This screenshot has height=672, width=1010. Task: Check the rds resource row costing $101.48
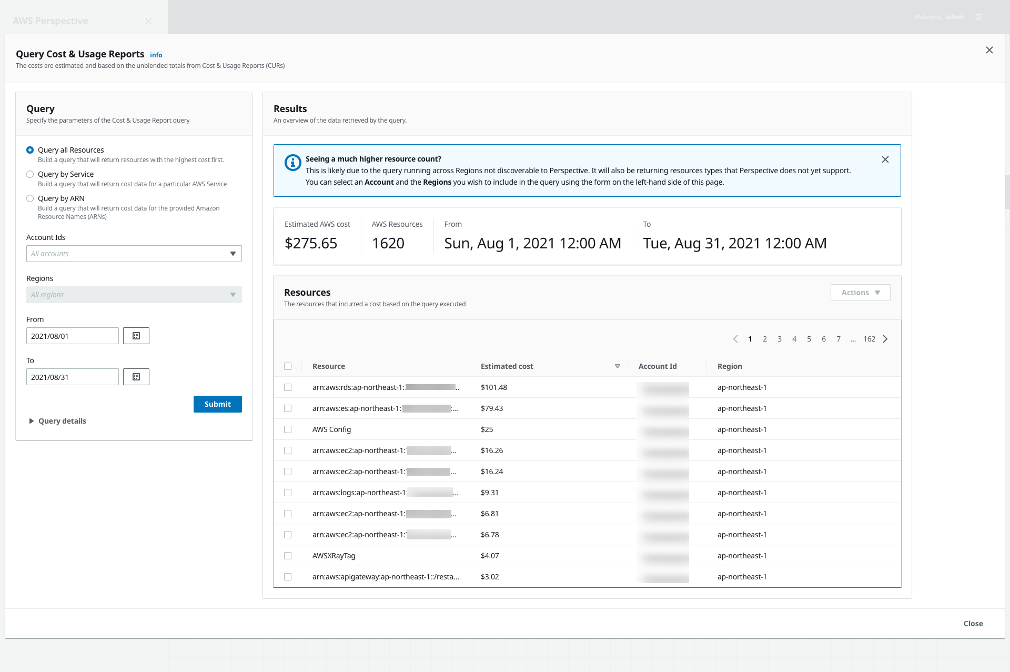pyautogui.click(x=288, y=387)
